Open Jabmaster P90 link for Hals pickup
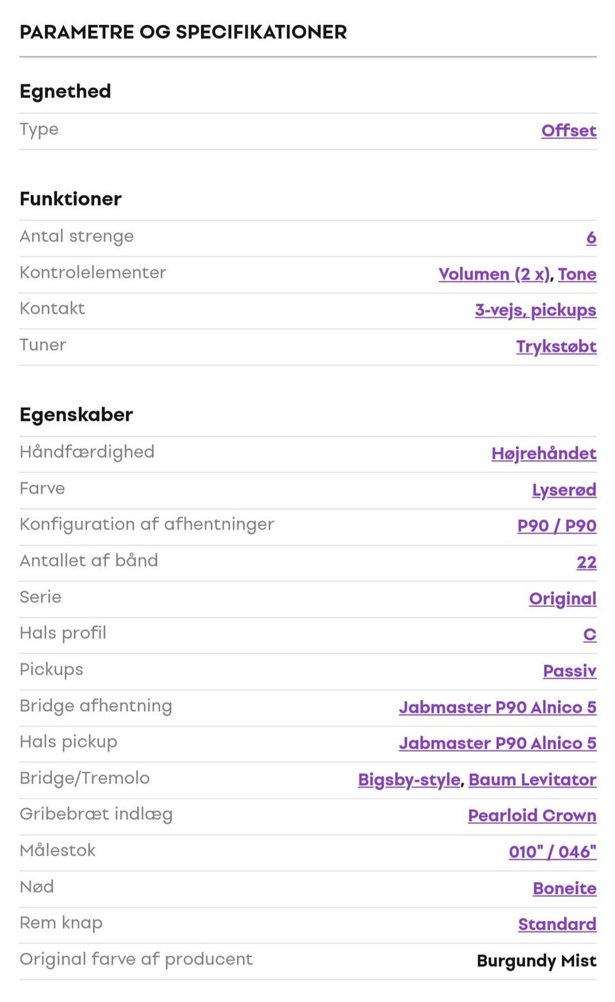Image resolution: width=615 pixels, height=1002 pixels. [497, 743]
